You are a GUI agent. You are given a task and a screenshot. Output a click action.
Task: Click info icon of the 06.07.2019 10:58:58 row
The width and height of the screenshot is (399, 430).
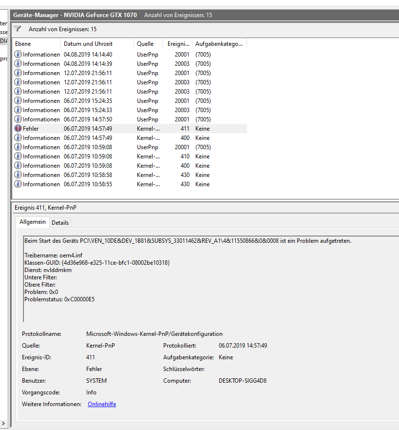tap(18, 175)
